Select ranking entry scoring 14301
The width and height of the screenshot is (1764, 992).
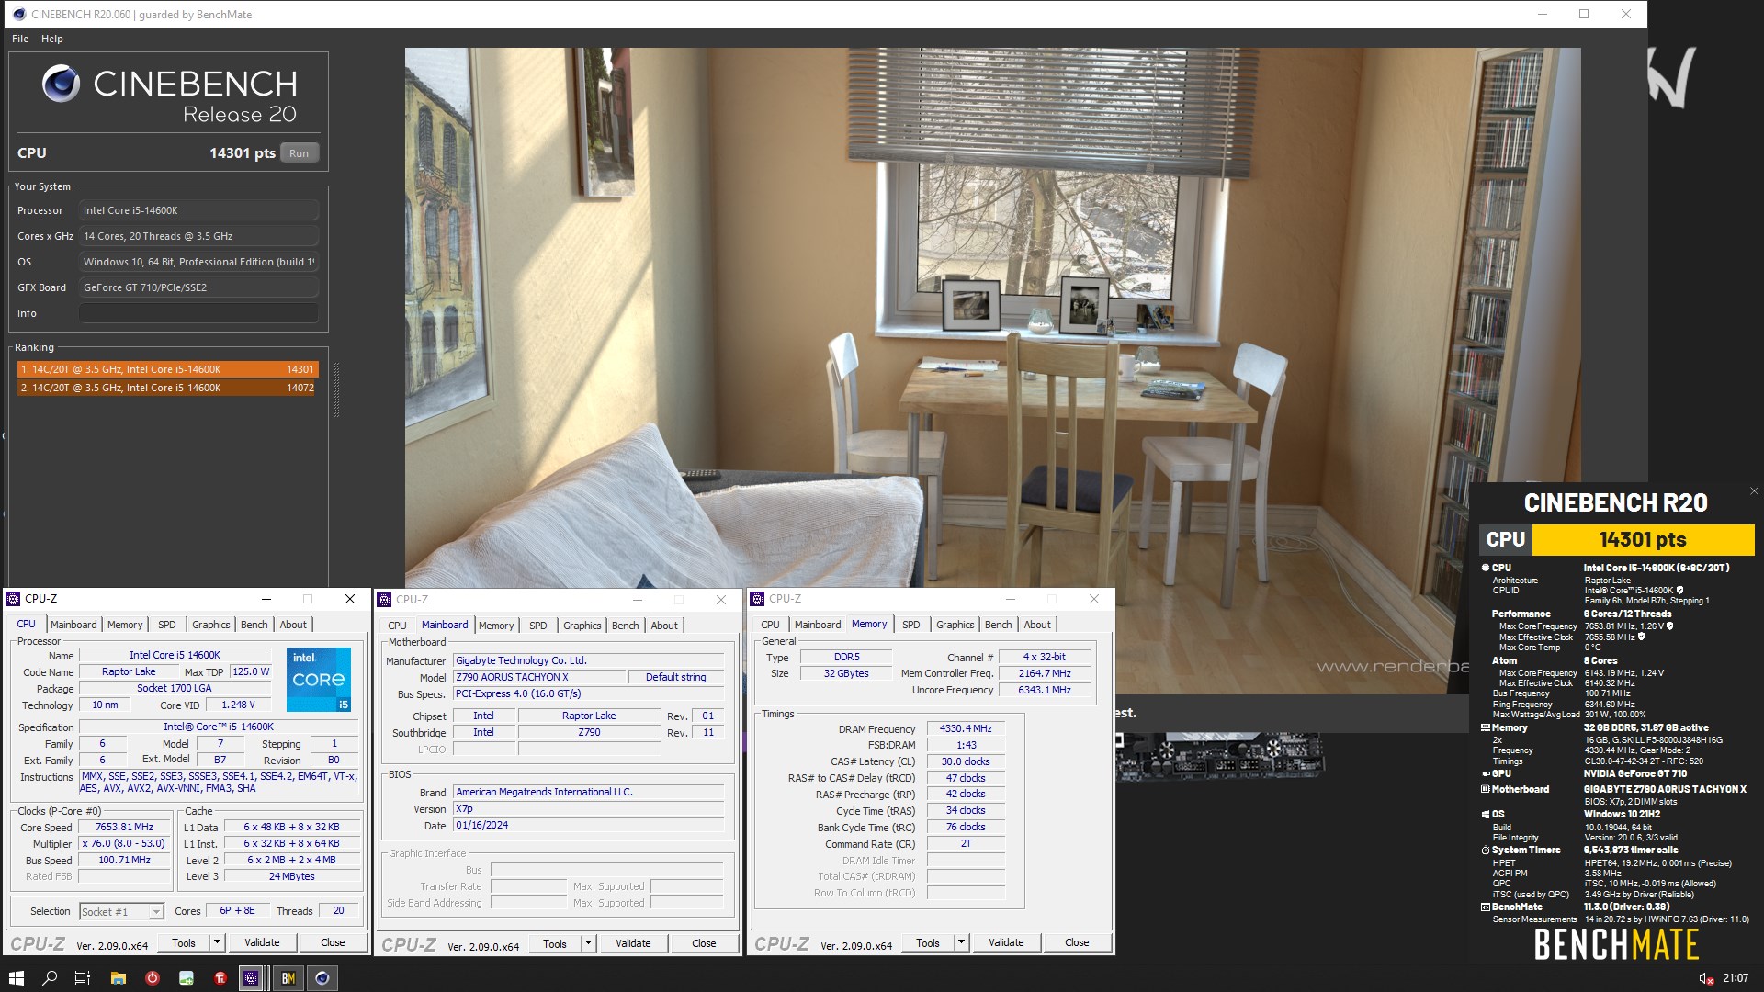(167, 369)
